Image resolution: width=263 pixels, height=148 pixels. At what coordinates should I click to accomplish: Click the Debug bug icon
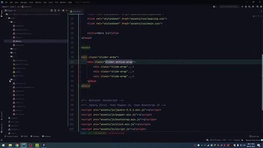(x=246, y=7)
